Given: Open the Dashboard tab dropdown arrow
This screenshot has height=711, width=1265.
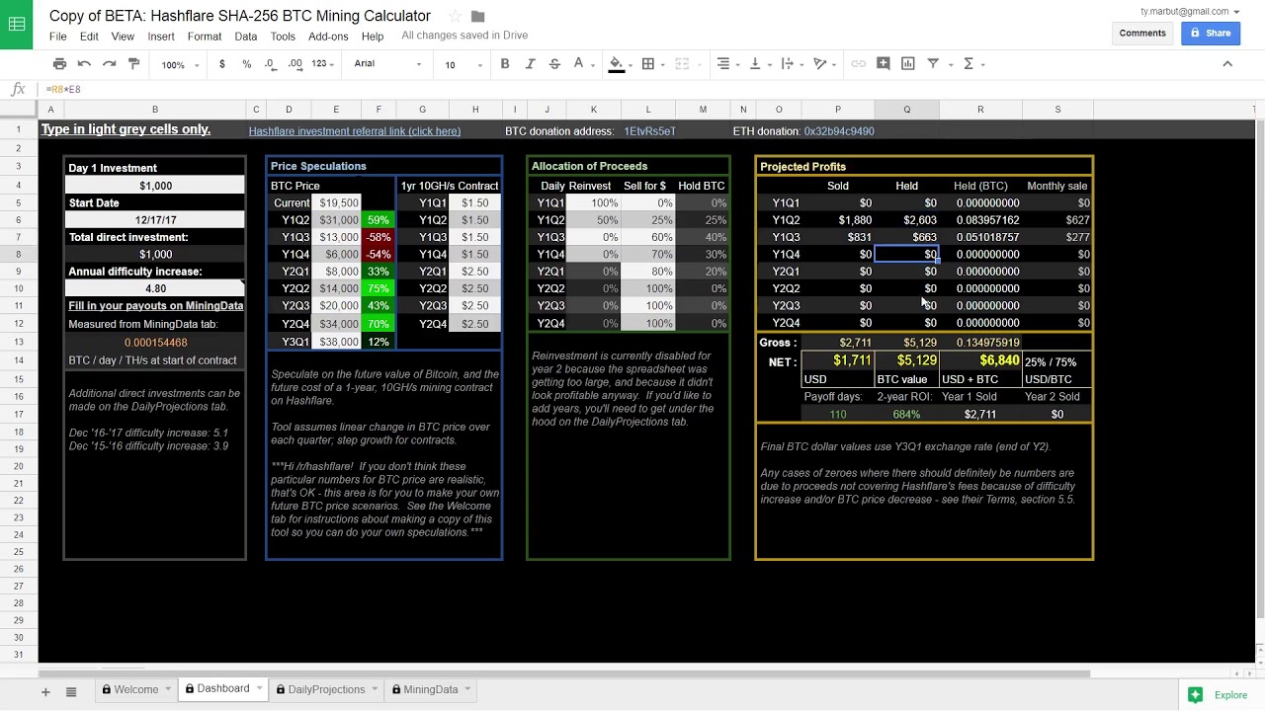Looking at the screenshot, I should point(260,688).
